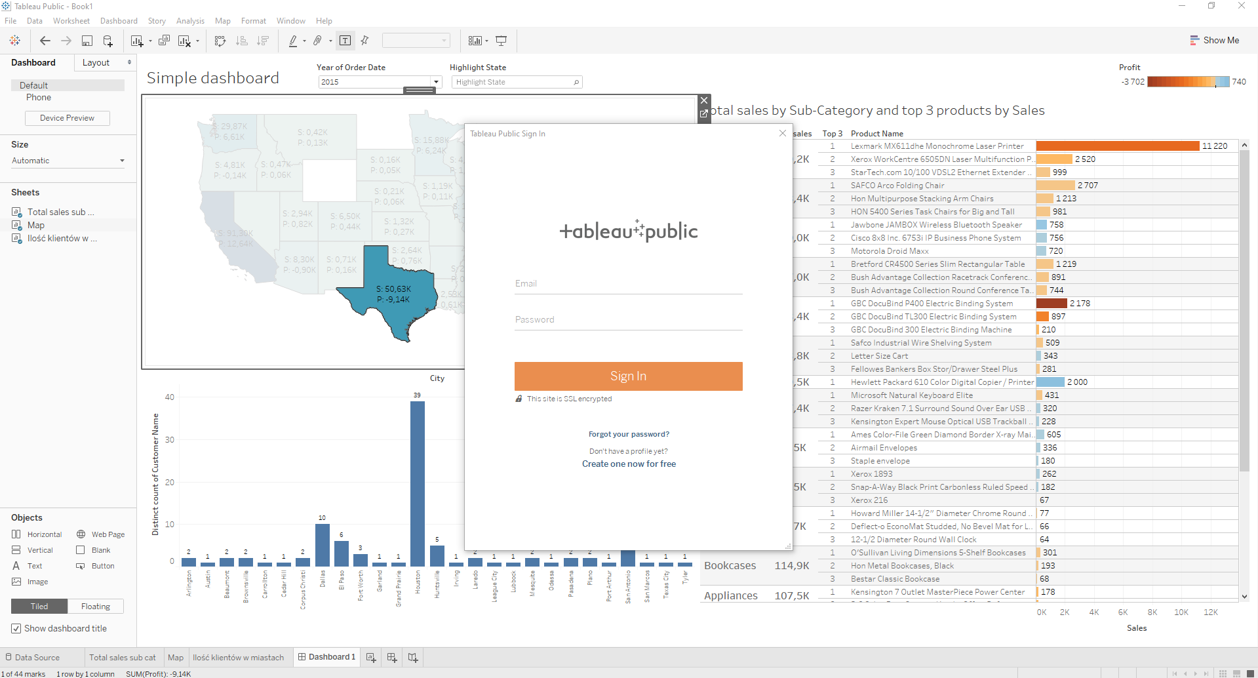The width and height of the screenshot is (1258, 678).
Task: Click the New Story tab icon
Action: point(413,657)
